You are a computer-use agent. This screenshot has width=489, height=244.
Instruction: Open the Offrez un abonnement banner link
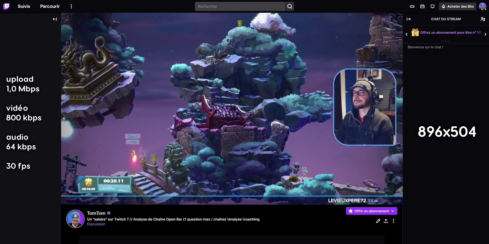(x=450, y=33)
